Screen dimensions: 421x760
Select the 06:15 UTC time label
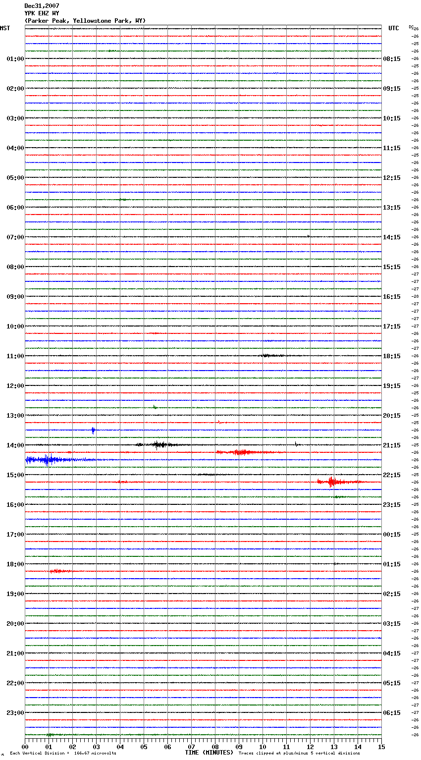[392, 713]
